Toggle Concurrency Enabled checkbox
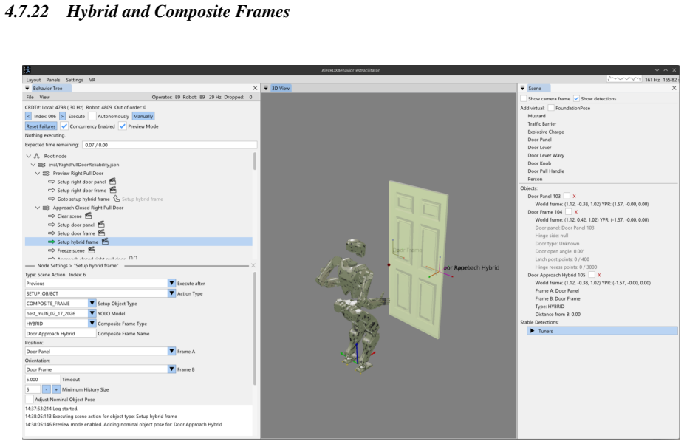This screenshot has width=684, height=444. coord(64,126)
